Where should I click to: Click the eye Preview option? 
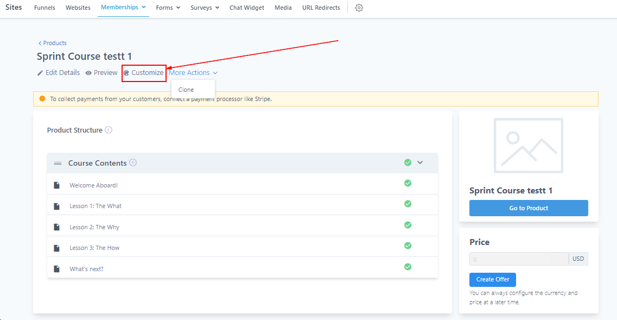point(101,73)
